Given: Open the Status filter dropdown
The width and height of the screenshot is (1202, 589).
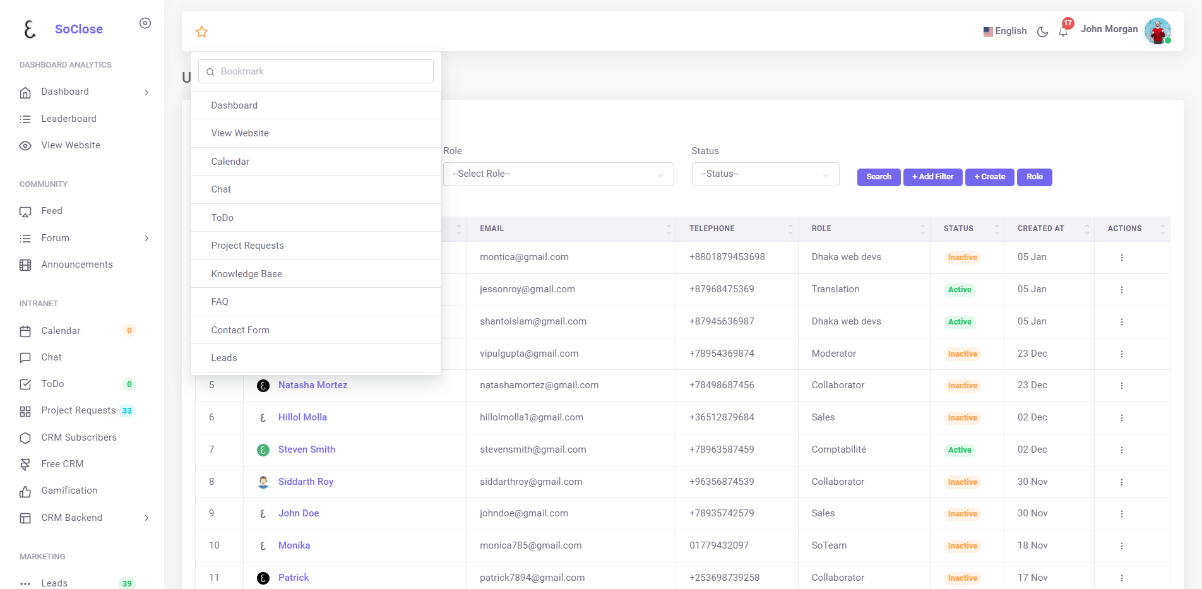Looking at the screenshot, I should pos(765,174).
